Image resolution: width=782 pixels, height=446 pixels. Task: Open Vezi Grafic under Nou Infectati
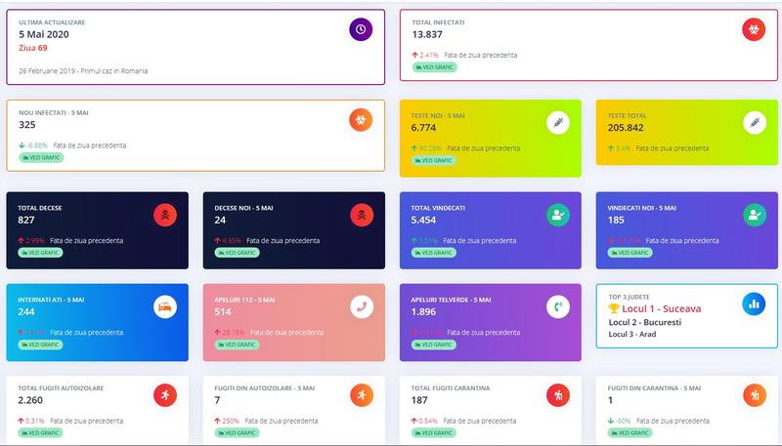point(41,157)
